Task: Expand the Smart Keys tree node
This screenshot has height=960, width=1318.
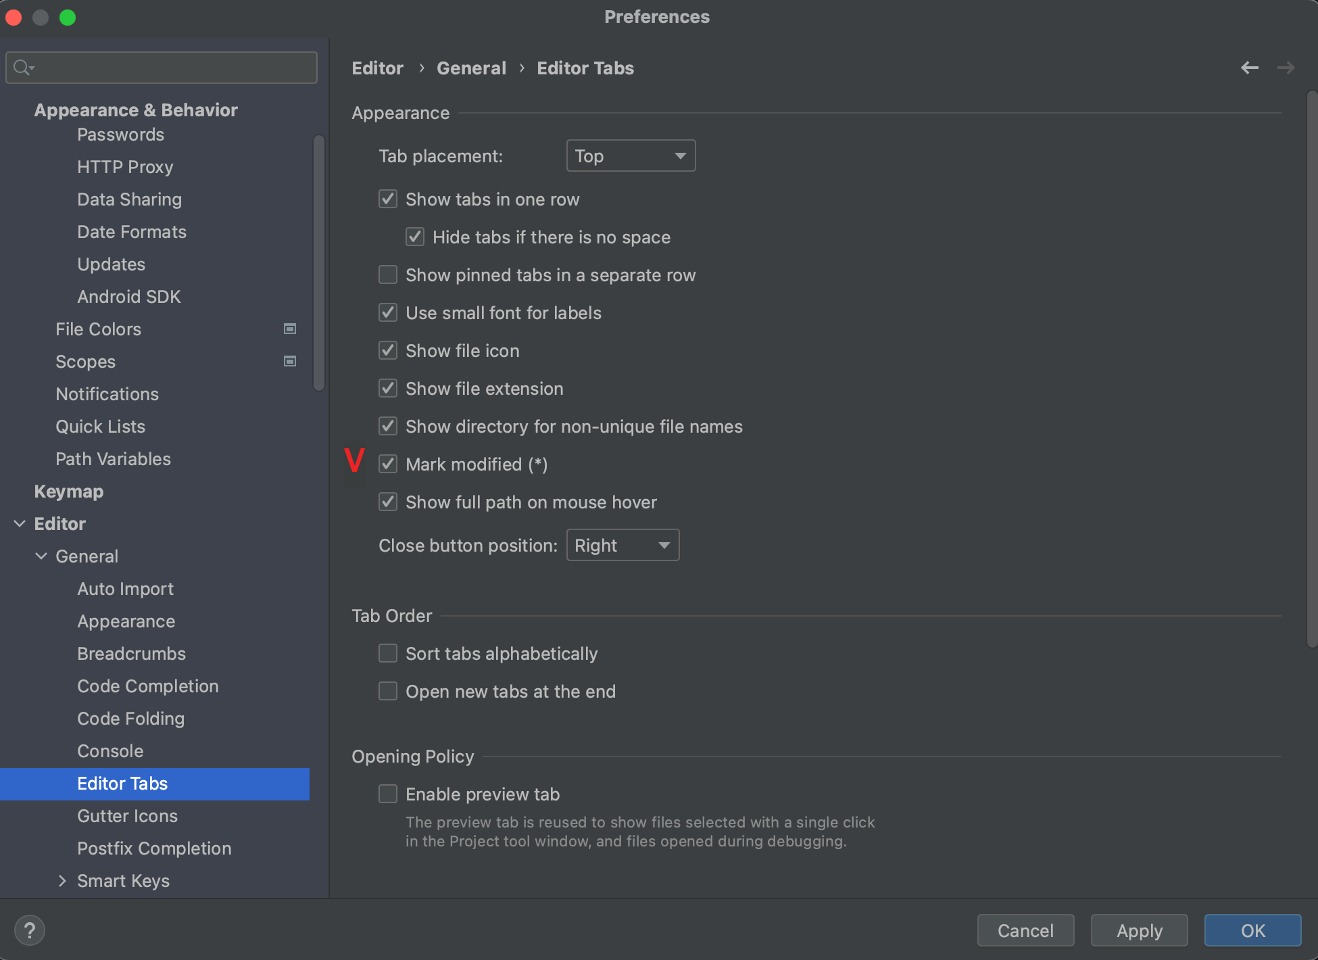Action: (x=62, y=881)
